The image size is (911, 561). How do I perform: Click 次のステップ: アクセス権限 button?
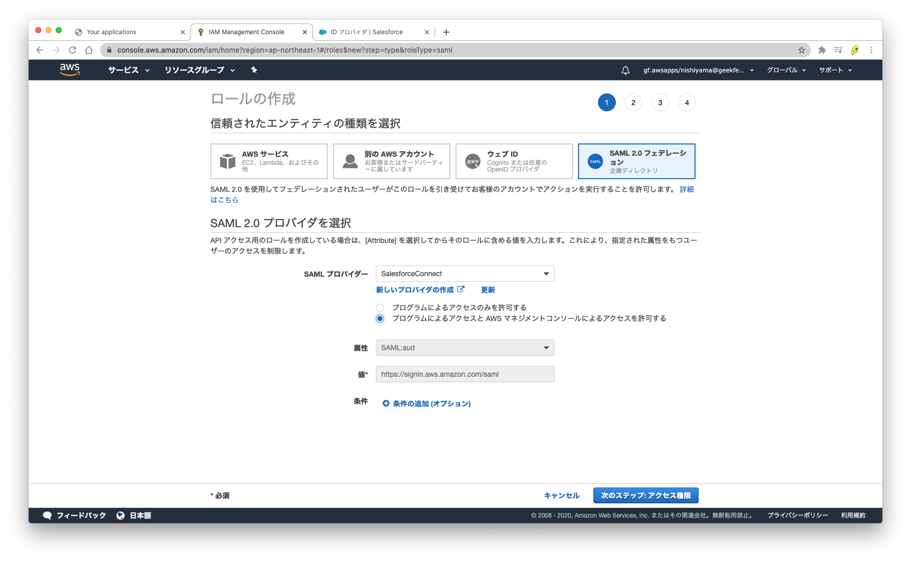[646, 495]
